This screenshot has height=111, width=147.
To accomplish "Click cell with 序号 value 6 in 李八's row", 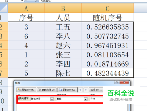I will click(x=26, y=36).
